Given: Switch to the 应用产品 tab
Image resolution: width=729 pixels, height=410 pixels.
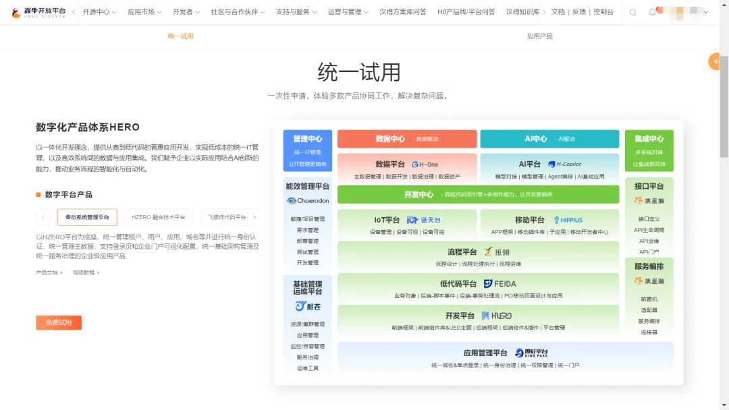Looking at the screenshot, I should click(539, 36).
